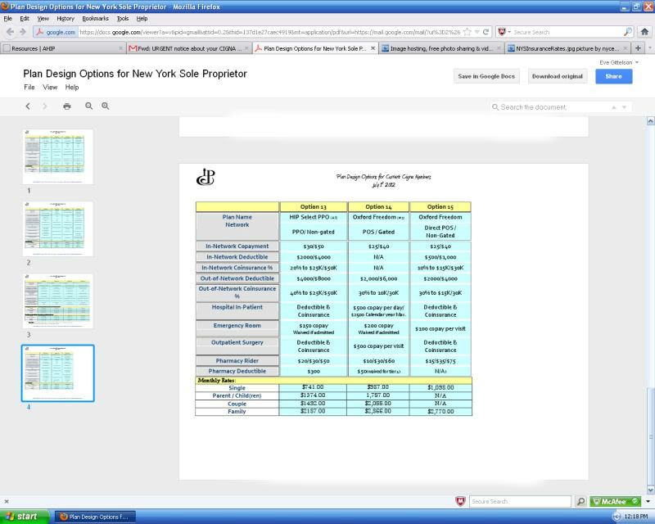Screen dimensions: 655x524
Task: Click the Option 15 column header
Action: click(x=440, y=206)
